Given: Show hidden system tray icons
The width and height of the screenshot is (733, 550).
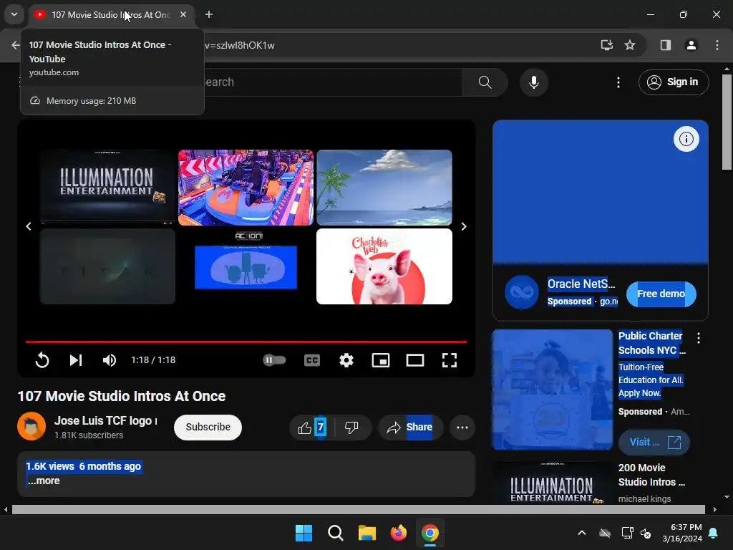Looking at the screenshot, I should coord(582,533).
